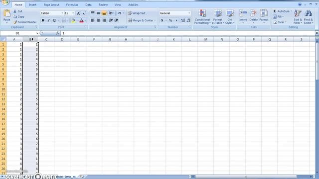Screen dimensions: 319x179
Task: Click the Insert cells button
Action: (x=243, y=16)
